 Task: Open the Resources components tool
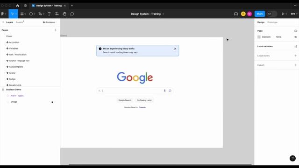[57, 14]
